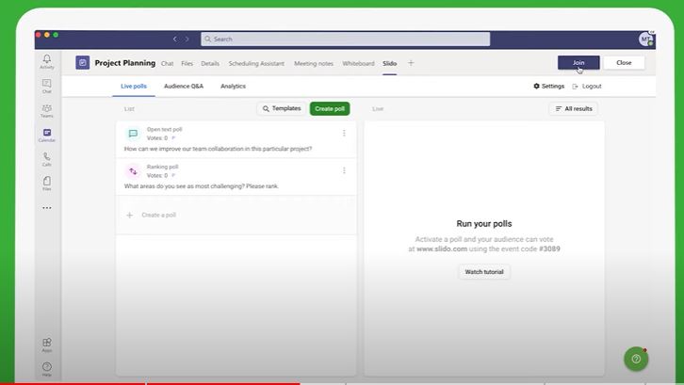Open options menu for Ranking poll

(x=344, y=170)
